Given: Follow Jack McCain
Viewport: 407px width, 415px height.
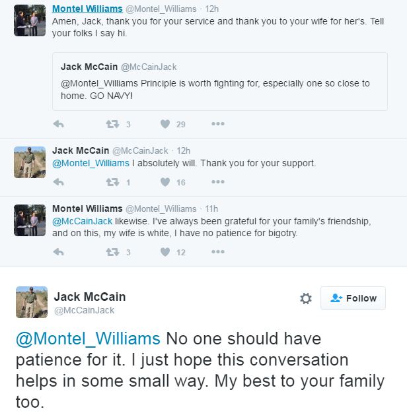Looking at the screenshot, I should click(x=353, y=298).
